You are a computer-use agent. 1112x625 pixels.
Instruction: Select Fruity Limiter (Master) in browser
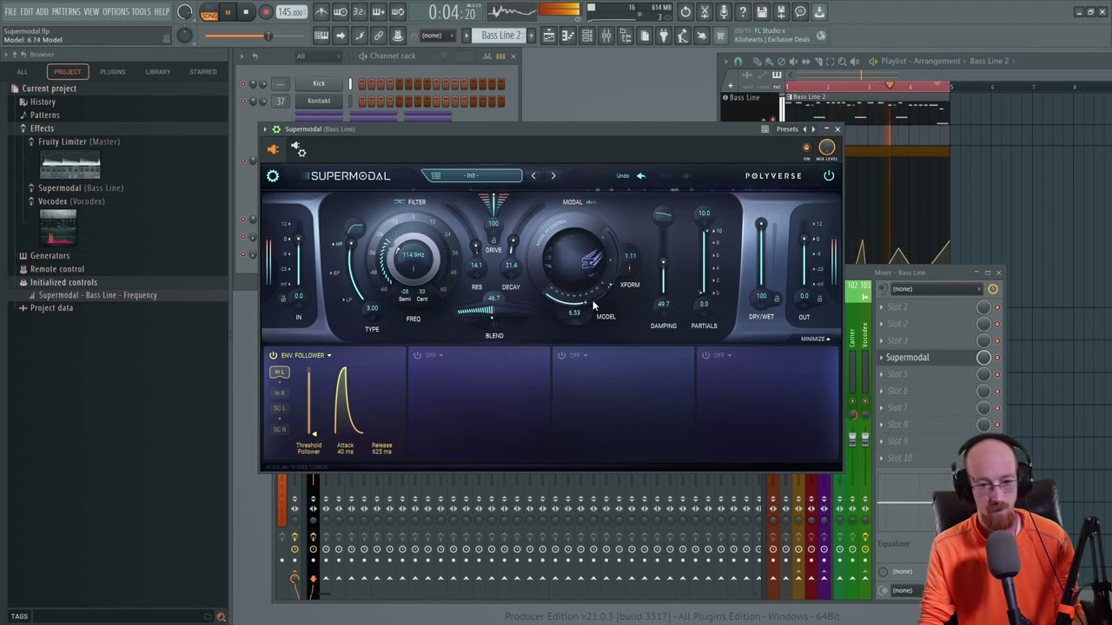tap(79, 141)
